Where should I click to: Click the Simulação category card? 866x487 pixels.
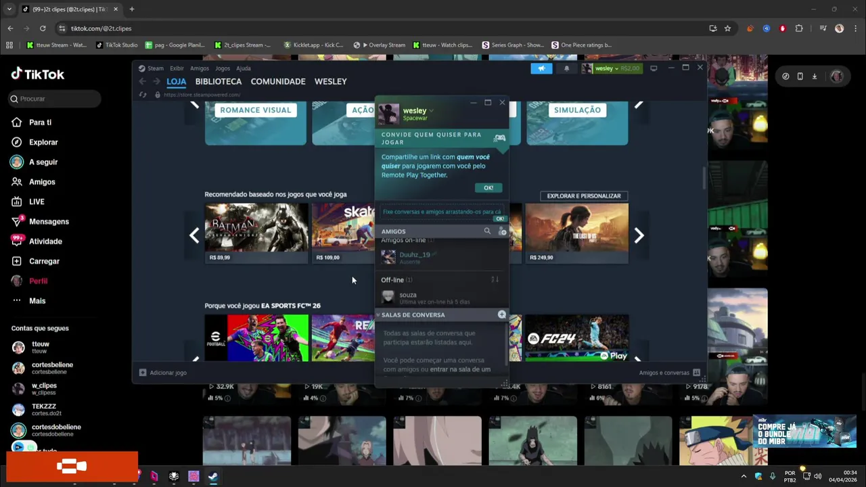tap(577, 123)
